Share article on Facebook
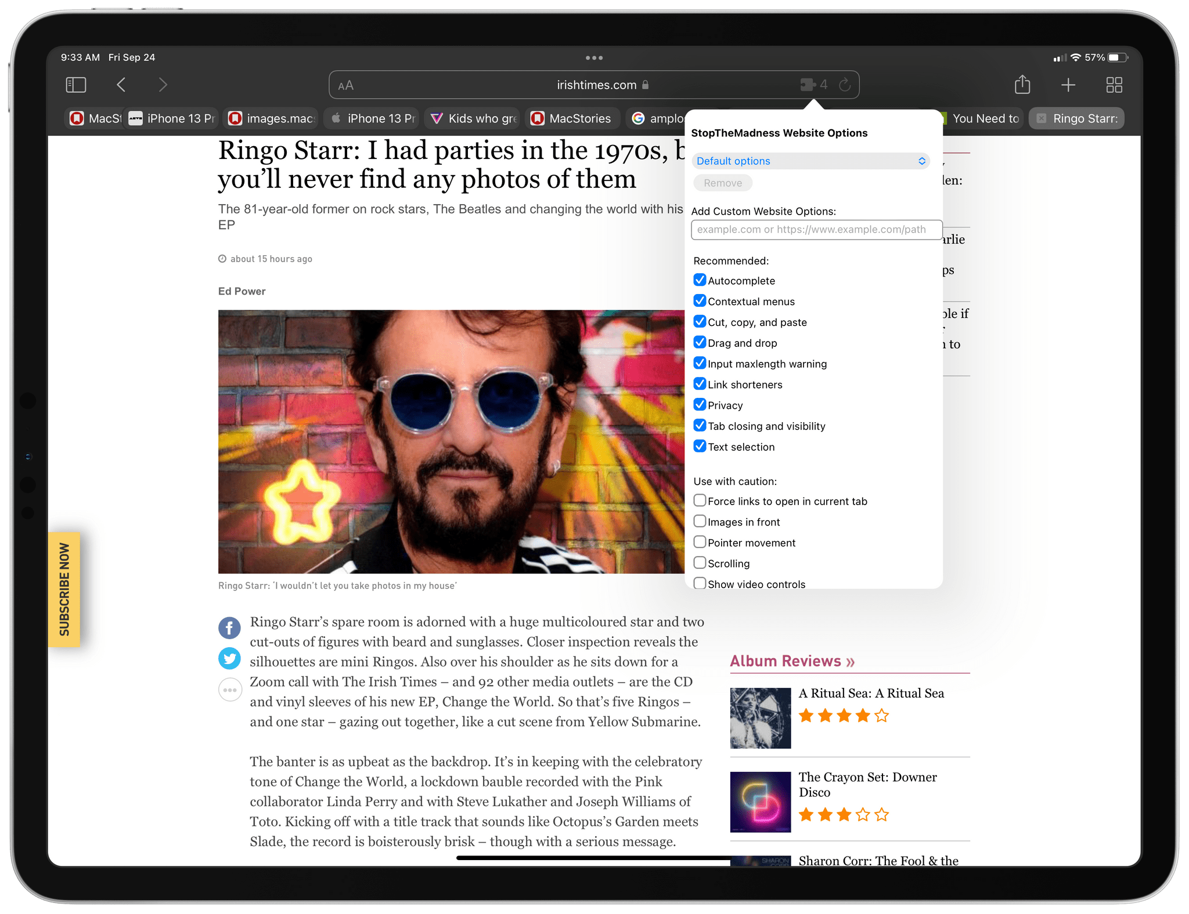 click(x=229, y=628)
